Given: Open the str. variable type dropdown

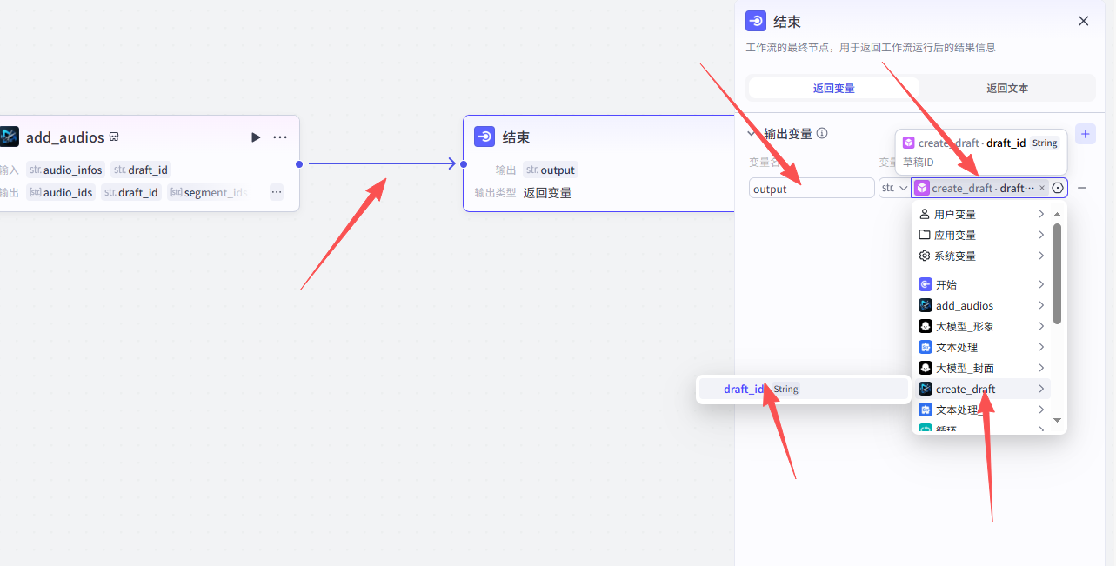Looking at the screenshot, I should 893,188.
